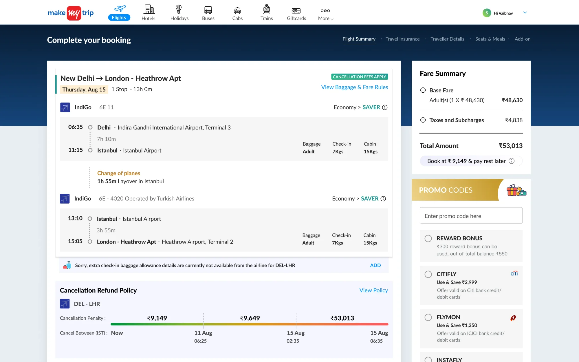Select the CITIFLY promo radio button
Screen dimensions: 579x362
428,274
